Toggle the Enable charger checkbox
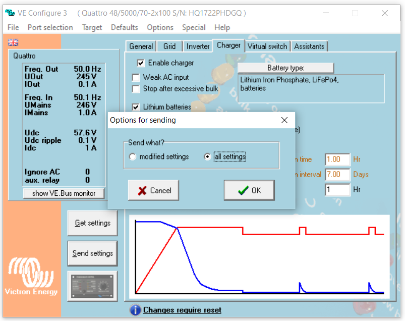Viewport: 405px width, 321px height. pyautogui.click(x=141, y=63)
